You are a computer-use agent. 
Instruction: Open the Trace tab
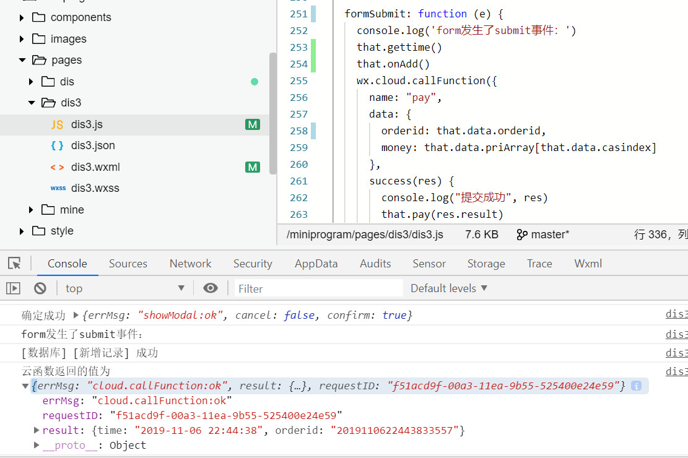[x=540, y=264]
